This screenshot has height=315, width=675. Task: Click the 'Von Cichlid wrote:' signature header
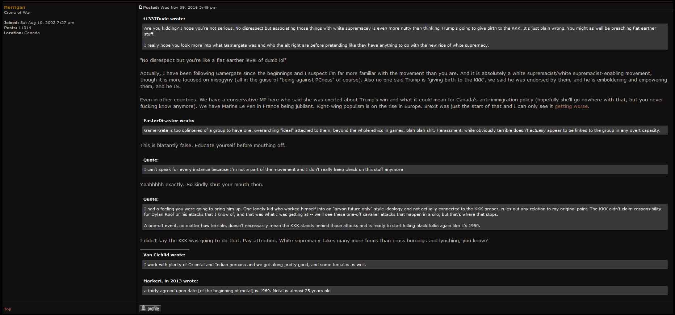point(164,255)
